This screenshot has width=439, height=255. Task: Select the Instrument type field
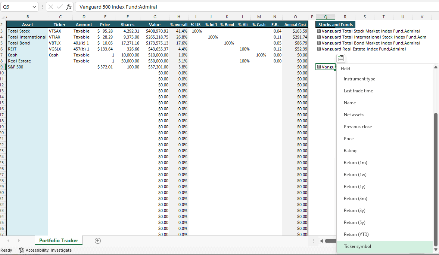(384, 79)
